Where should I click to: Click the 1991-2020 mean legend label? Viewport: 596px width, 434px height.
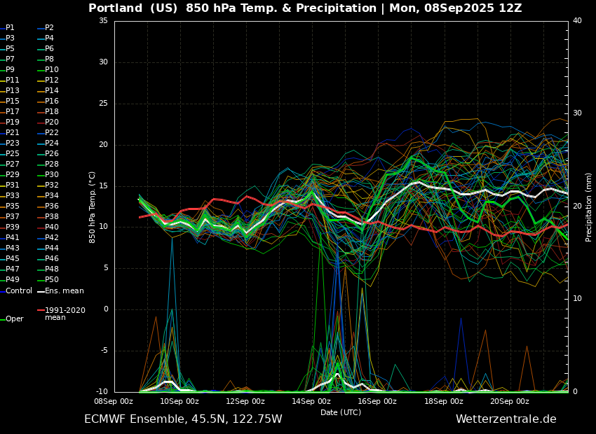pos(65,314)
